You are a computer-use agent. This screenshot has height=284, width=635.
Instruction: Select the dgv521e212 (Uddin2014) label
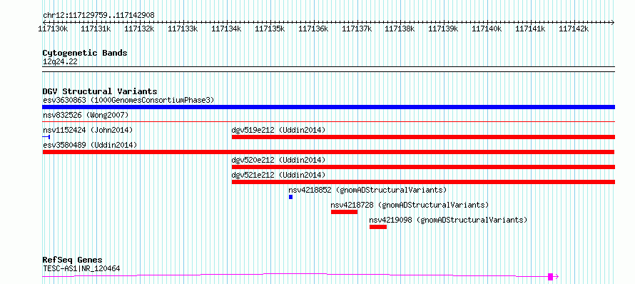(278, 175)
